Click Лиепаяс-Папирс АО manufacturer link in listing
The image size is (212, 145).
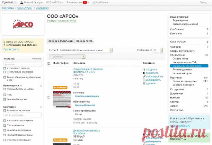(85, 105)
